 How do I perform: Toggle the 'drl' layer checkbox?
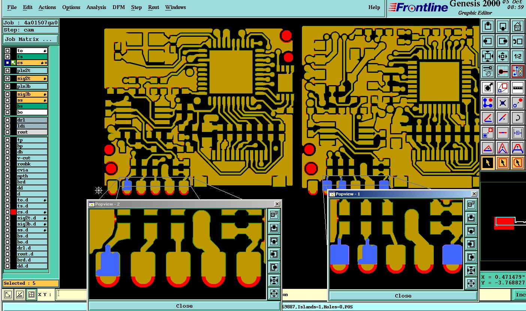(7, 120)
